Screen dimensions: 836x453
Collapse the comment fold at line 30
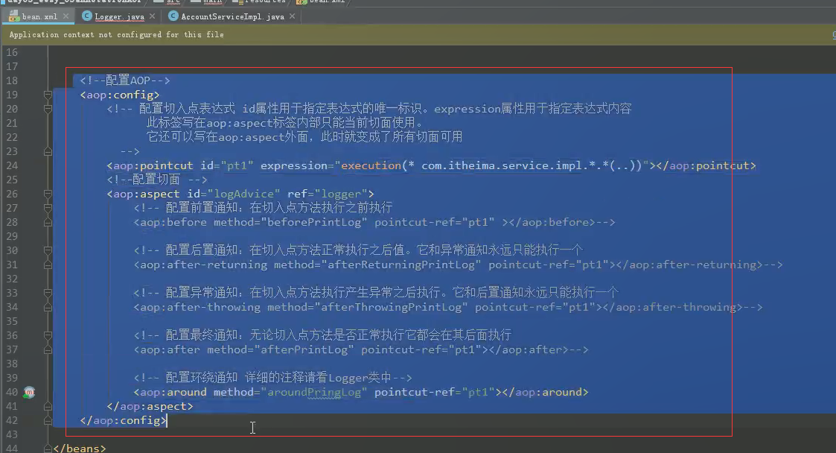[x=48, y=250]
